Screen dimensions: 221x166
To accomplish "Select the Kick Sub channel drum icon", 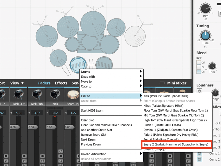I will 37,94.
